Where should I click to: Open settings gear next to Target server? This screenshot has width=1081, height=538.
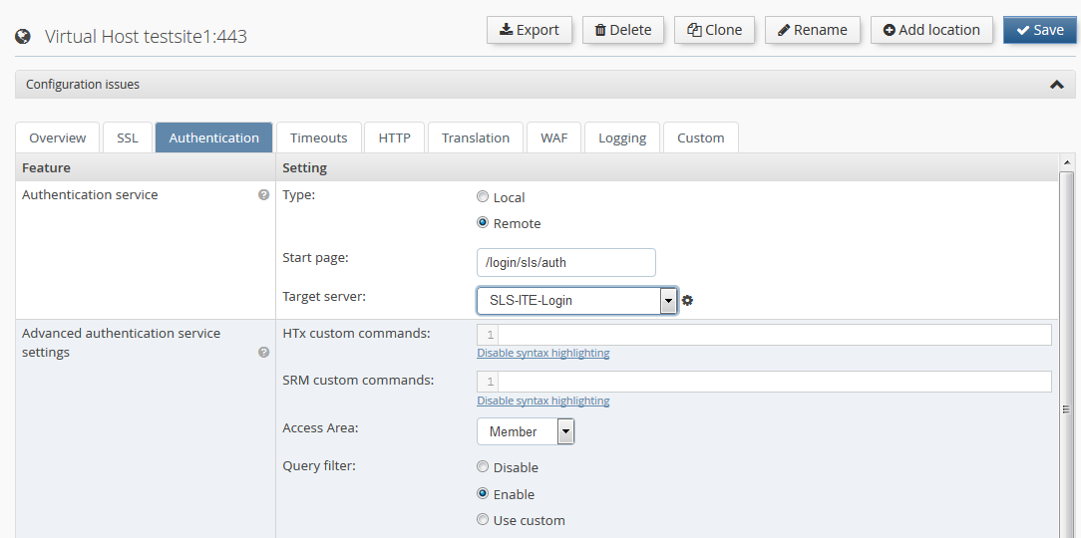point(687,300)
